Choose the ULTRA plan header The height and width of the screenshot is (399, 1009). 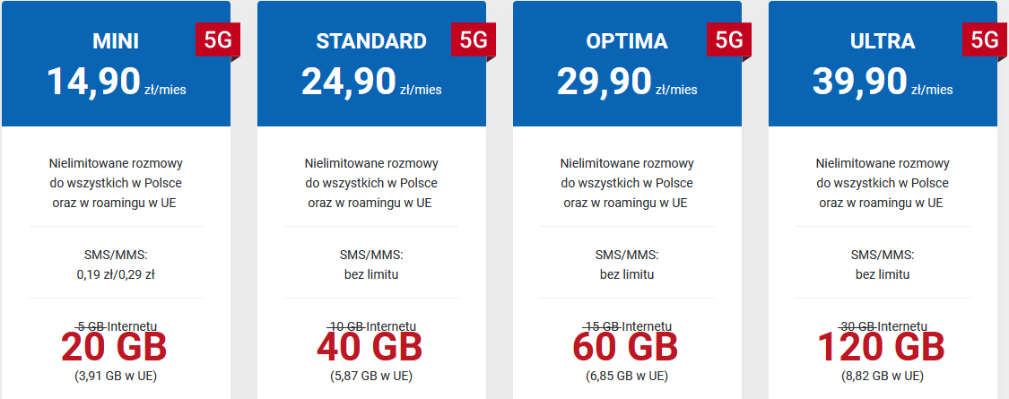pyautogui.click(x=883, y=41)
